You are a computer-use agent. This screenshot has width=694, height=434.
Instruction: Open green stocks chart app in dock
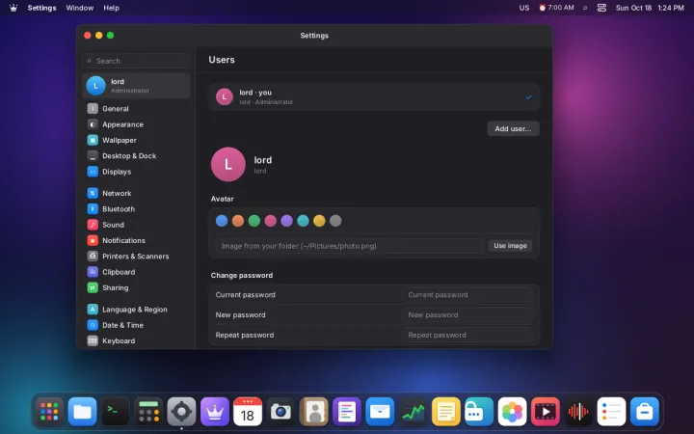pos(413,412)
